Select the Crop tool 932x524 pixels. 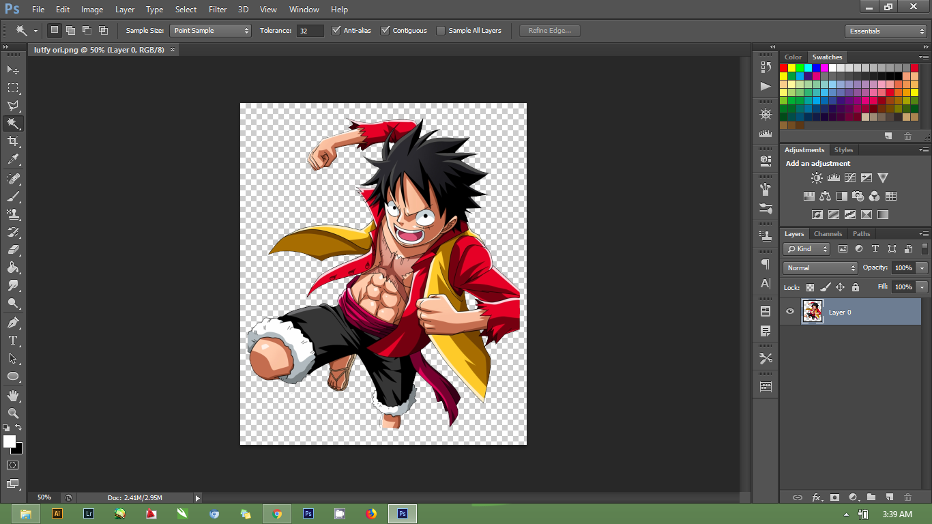click(13, 141)
